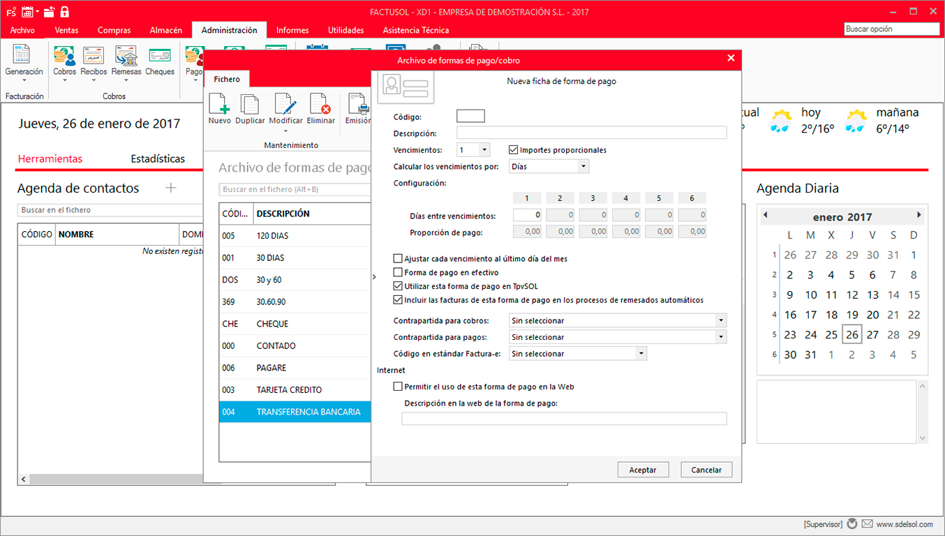Click the open-folder icon in title bar

[x=48, y=11]
